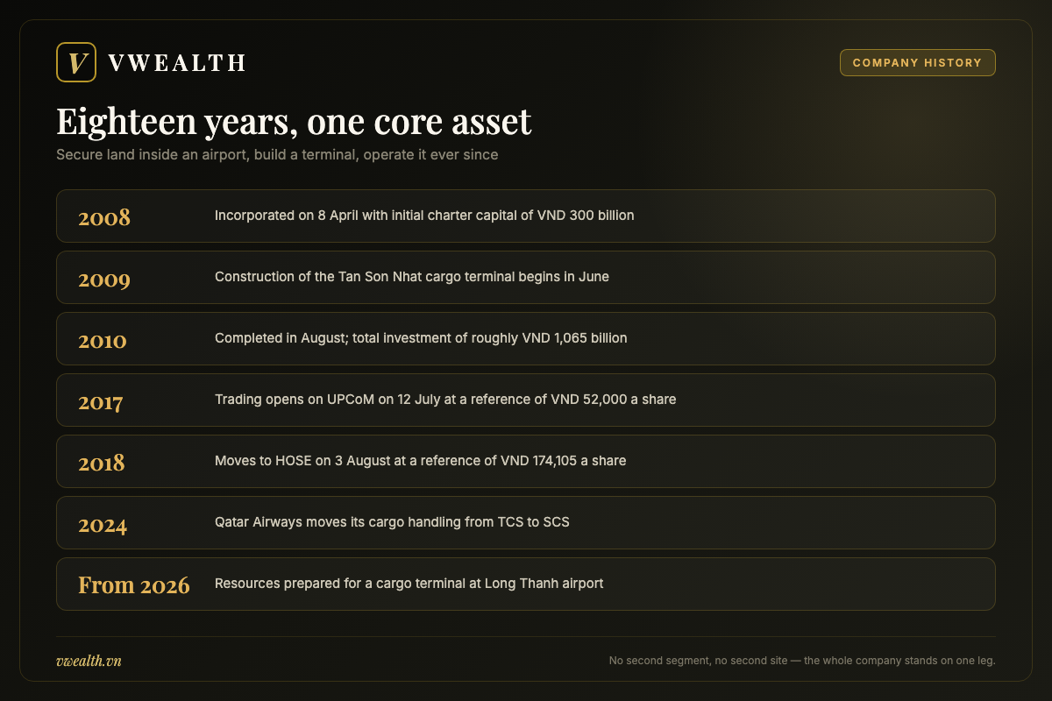1052x701 pixels.
Task: Click the 2024 year label
Action: pyautogui.click(x=103, y=525)
